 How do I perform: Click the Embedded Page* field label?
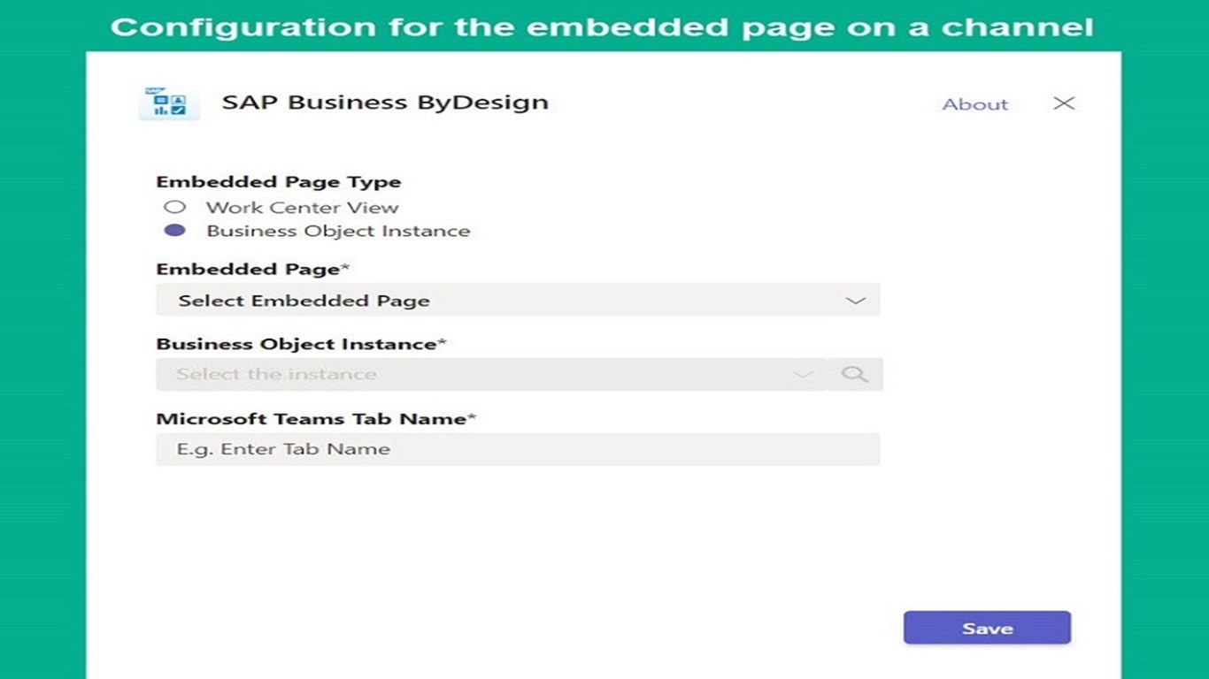(x=253, y=269)
